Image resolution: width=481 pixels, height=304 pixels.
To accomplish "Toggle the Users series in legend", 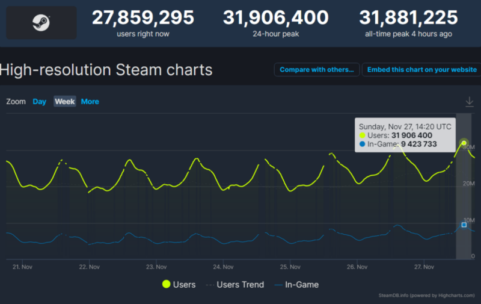I will click(x=179, y=284).
